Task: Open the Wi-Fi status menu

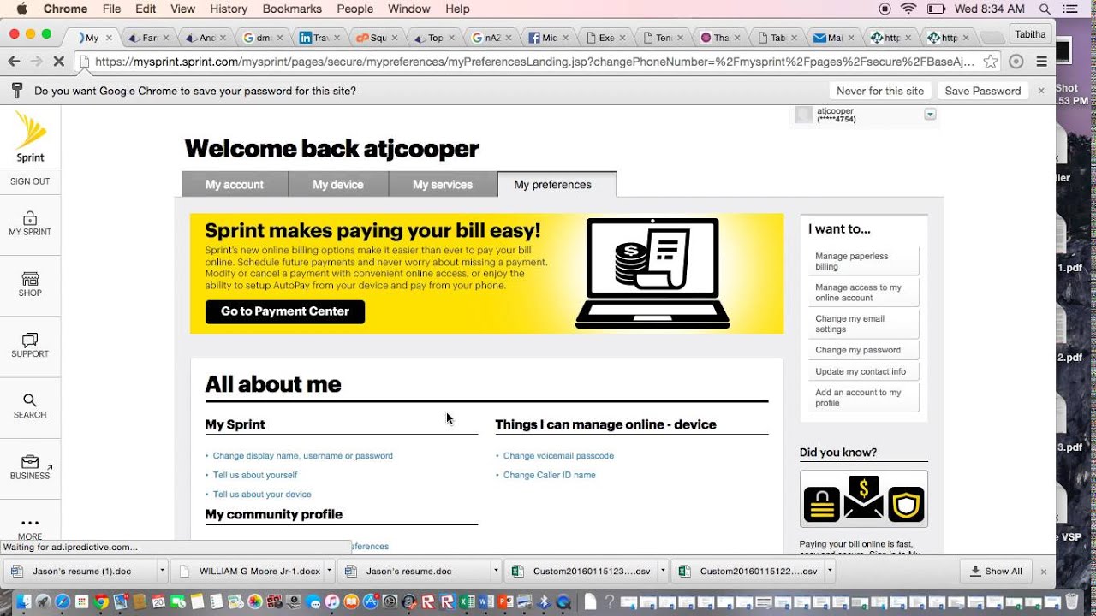Action: click(x=908, y=9)
